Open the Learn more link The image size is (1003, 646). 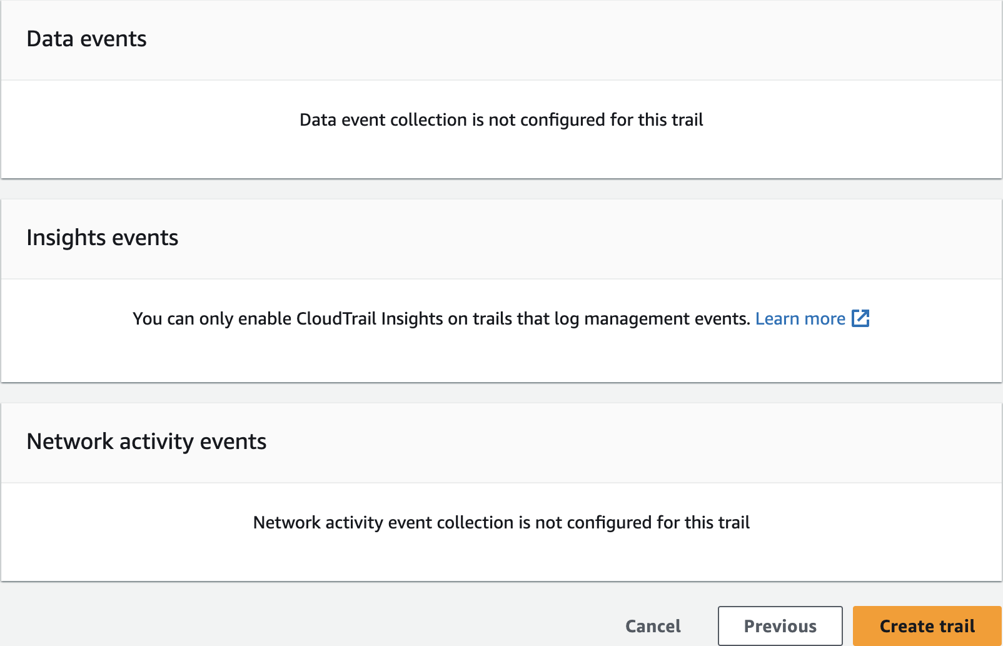click(x=800, y=319)
